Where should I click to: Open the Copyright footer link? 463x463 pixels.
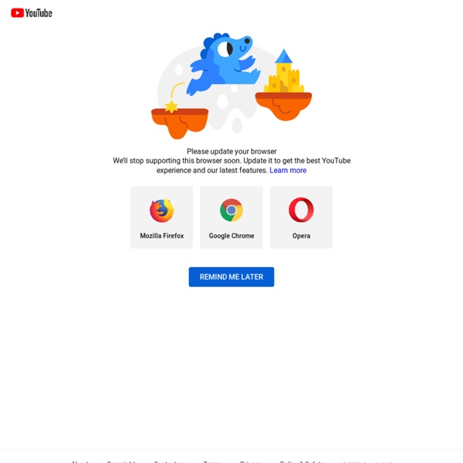point(121,461)
